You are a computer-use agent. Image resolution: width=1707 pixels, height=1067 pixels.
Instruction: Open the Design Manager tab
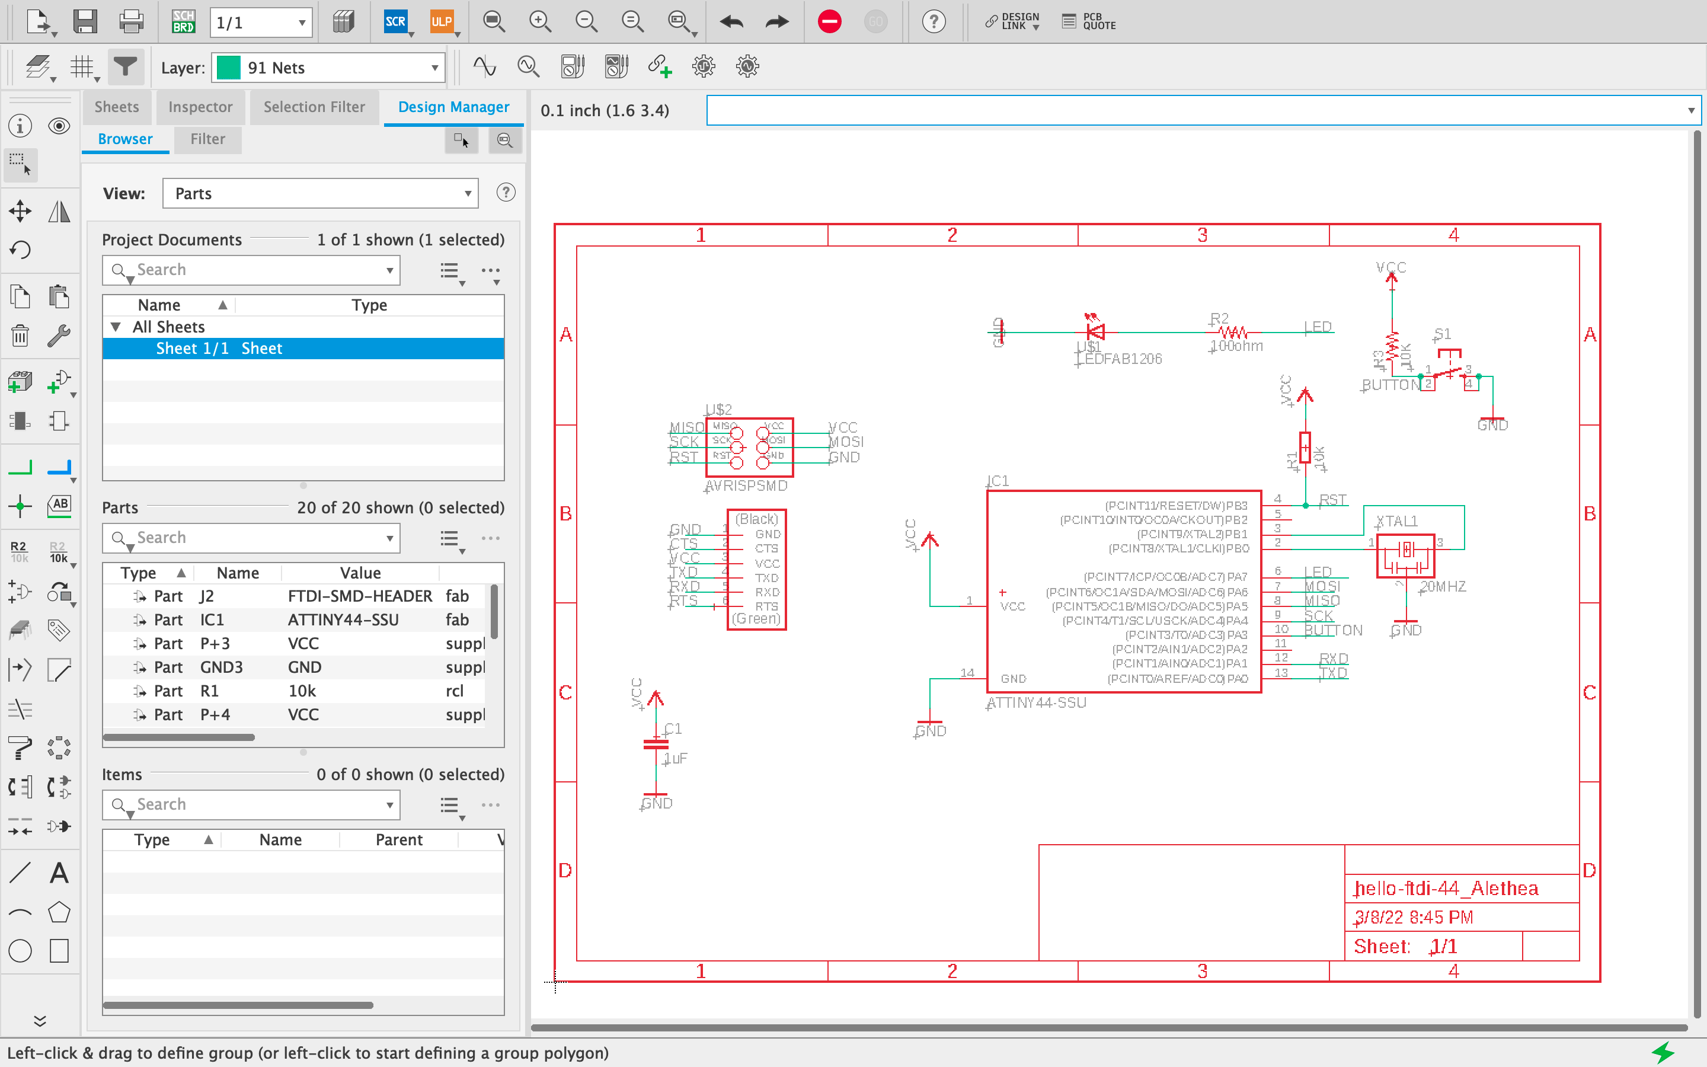click(453, 107)
